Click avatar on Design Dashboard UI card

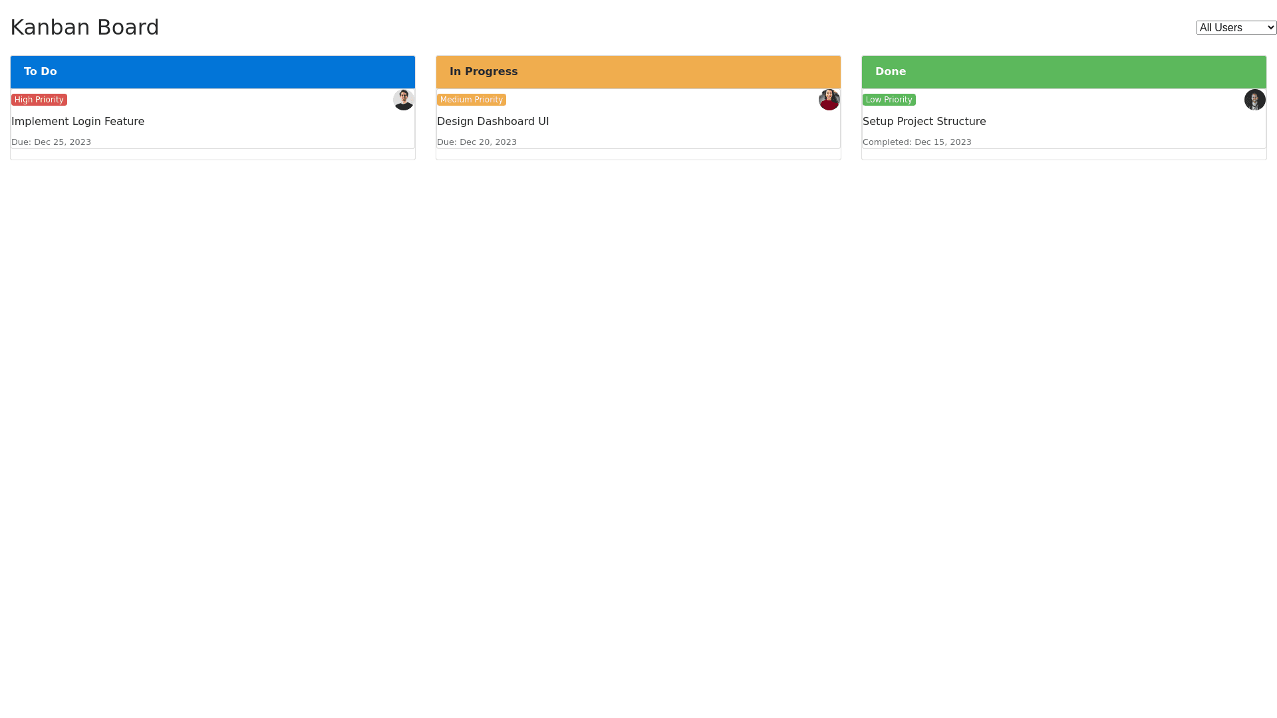(829, 100)
